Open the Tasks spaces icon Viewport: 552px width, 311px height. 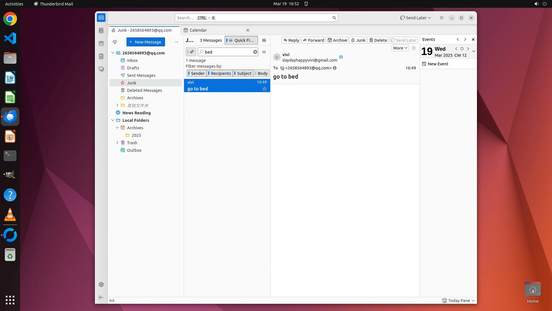click(x=101, y=56)
